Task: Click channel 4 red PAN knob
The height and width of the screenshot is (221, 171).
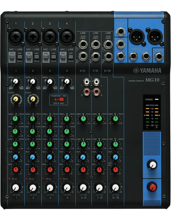Action: click(x=67, y=170)
